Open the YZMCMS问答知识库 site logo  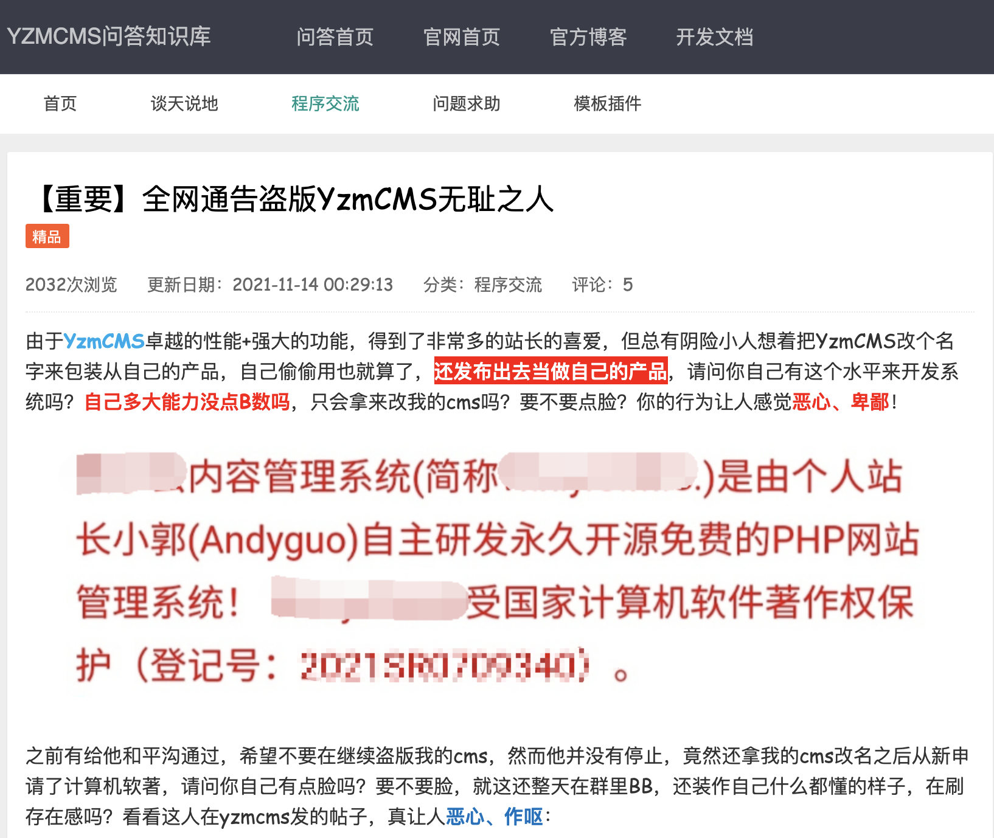coord(109,36)
